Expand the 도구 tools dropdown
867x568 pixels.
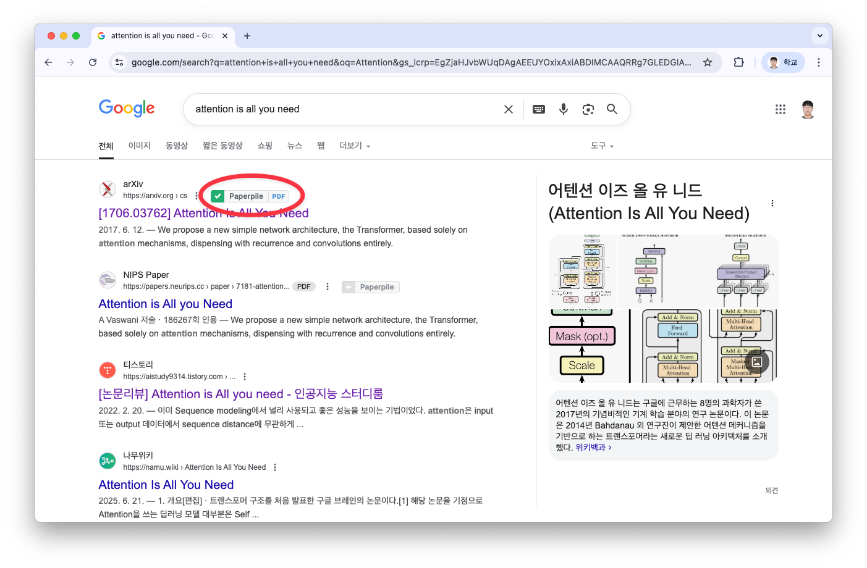tap(602, 146)
